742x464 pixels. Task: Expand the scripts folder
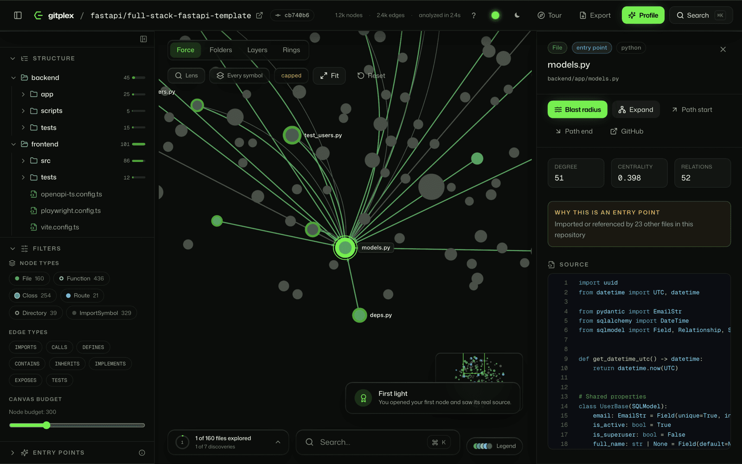(23, 111)
